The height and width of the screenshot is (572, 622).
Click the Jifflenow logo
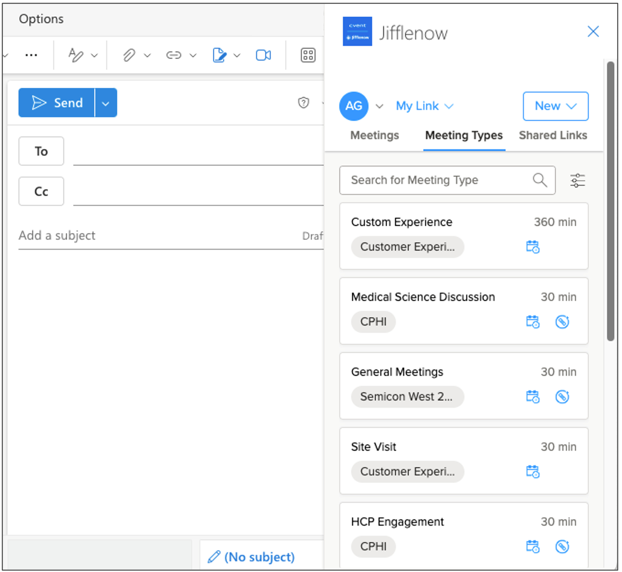click(x=357, y=31)
